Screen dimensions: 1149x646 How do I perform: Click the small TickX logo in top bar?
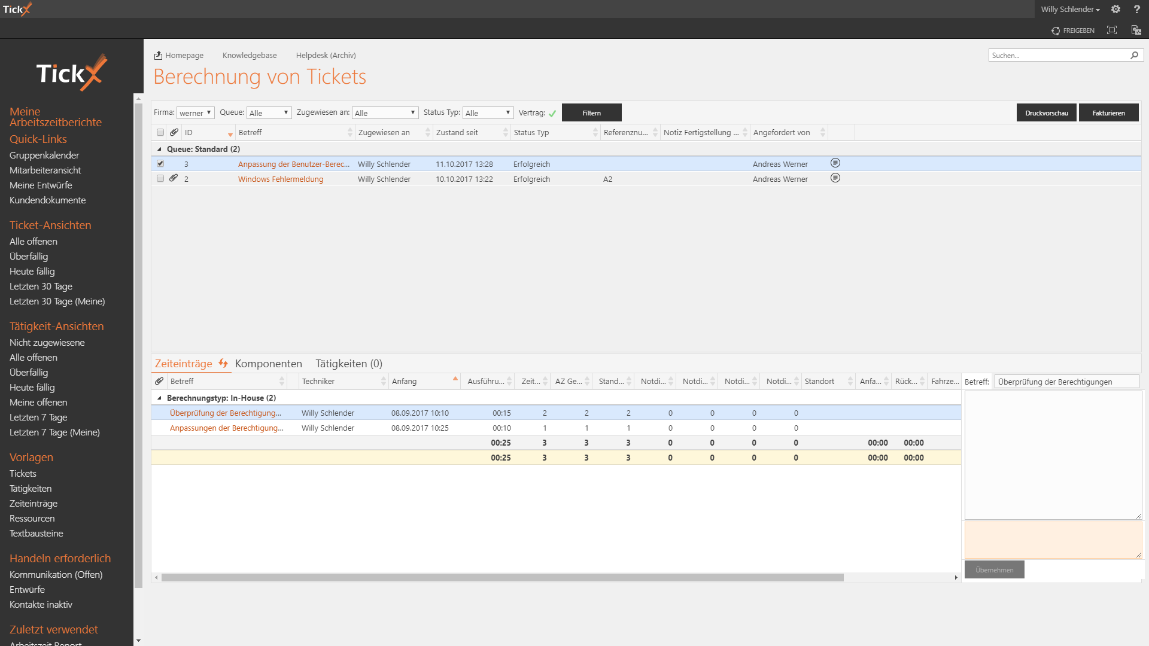point(17,9)
